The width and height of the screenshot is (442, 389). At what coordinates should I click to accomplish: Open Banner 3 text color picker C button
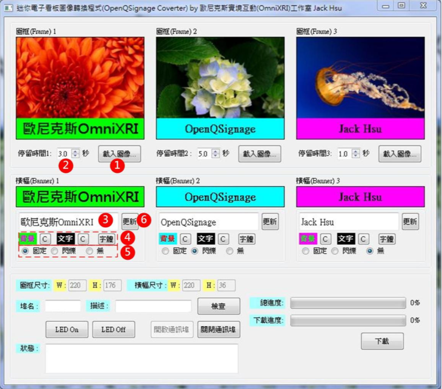click(363, 239)
